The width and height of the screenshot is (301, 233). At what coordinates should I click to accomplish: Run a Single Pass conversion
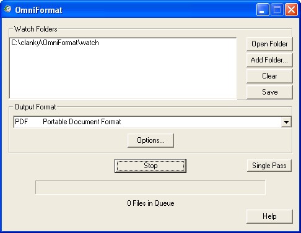[x=269, y=166]
